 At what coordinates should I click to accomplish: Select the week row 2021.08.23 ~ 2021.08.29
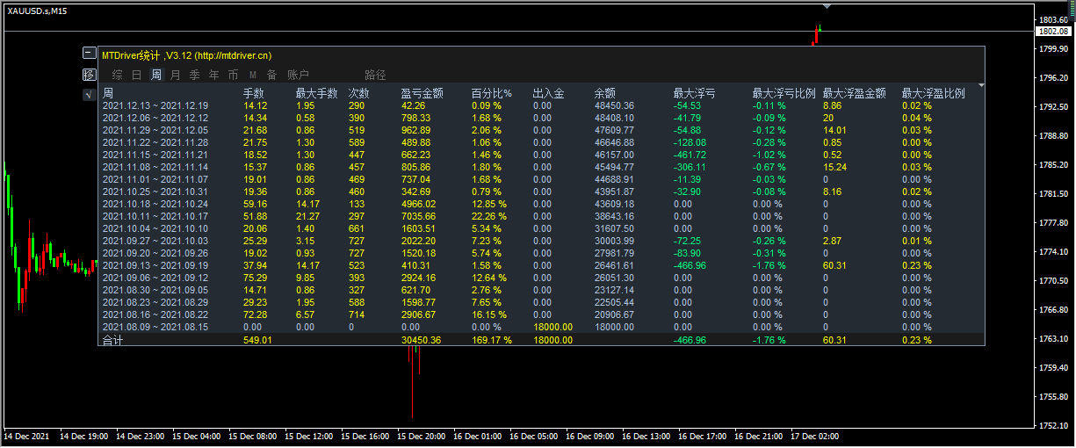(x=541, y=302)
